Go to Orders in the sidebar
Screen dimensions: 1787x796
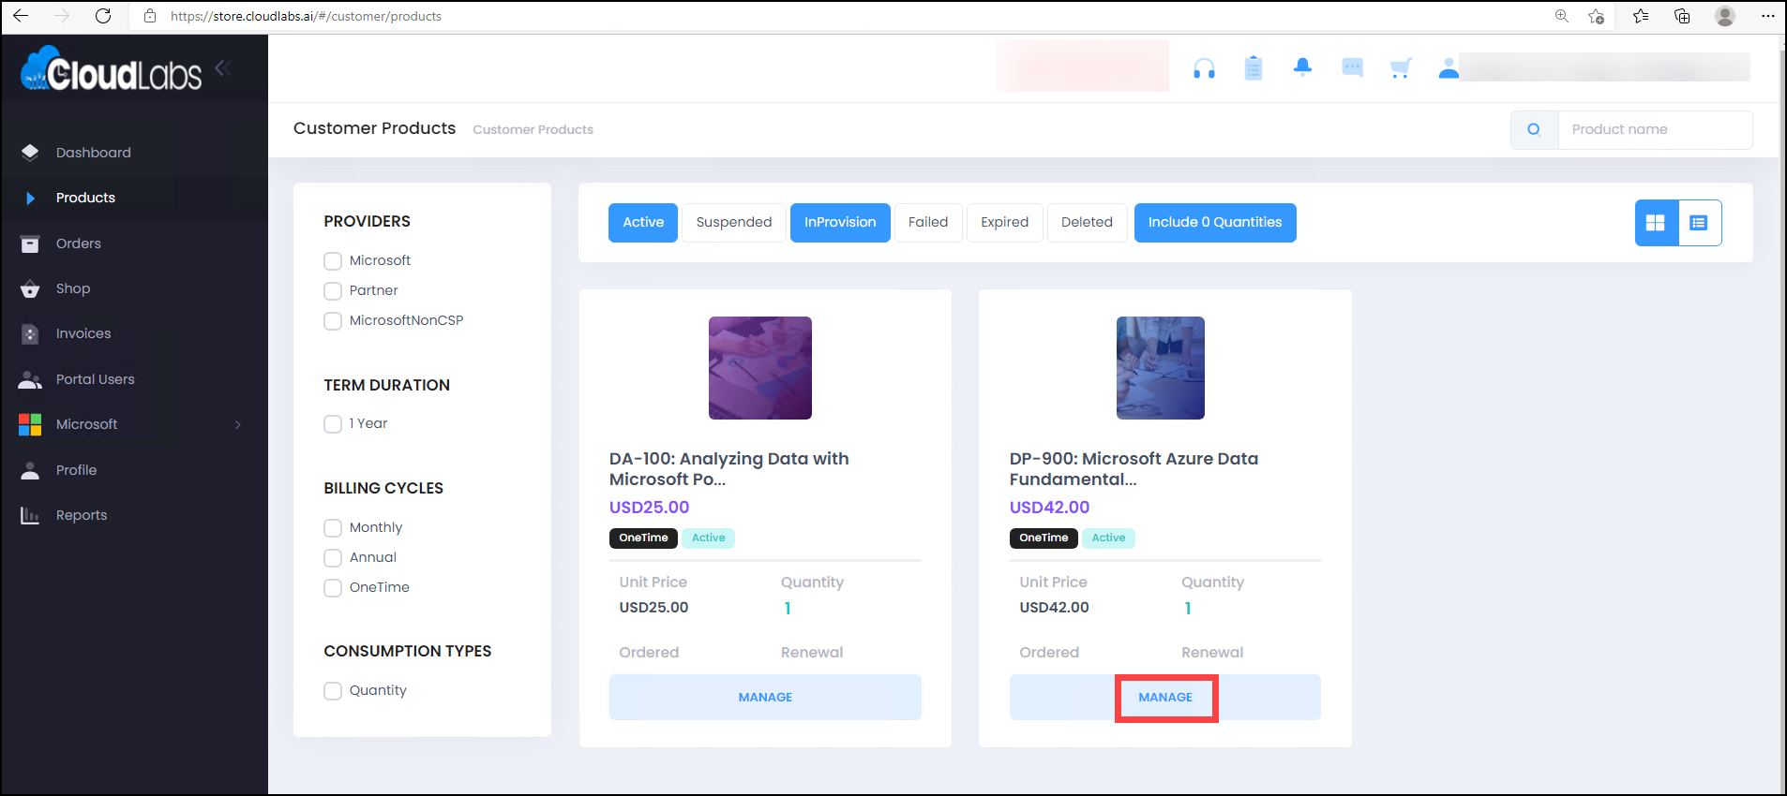(79, 243)
